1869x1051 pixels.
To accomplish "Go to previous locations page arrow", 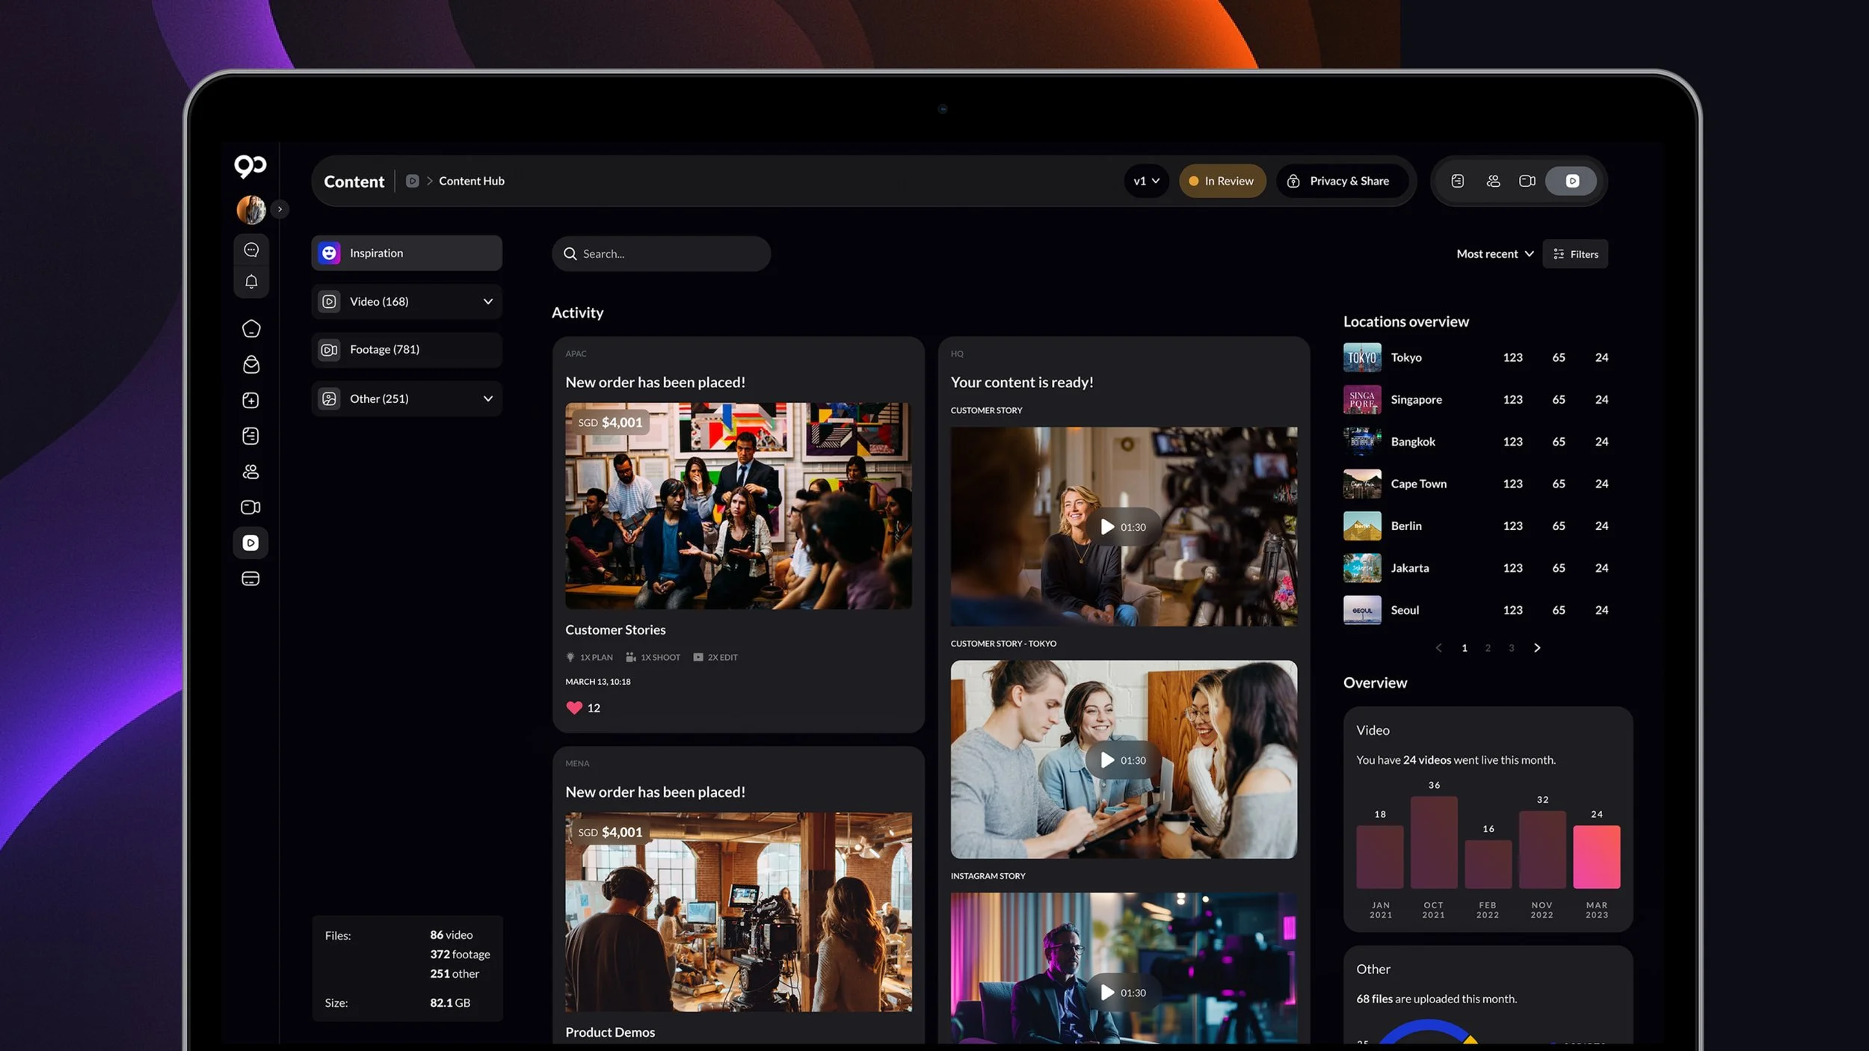I will pyautogui.click(x=1438, y=648).
